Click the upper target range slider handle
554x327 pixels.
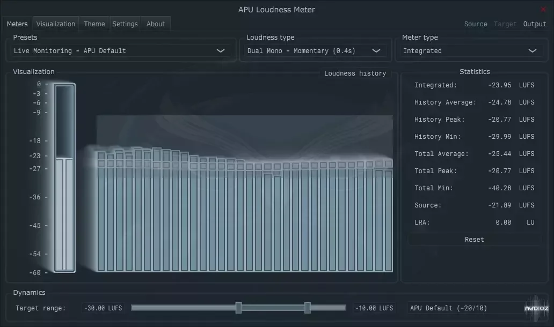click(x=308, y=308)
